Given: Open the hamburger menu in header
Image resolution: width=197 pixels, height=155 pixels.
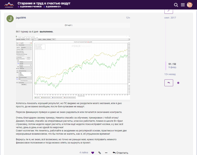Looking at the screenshot, I should click(183, 5).
